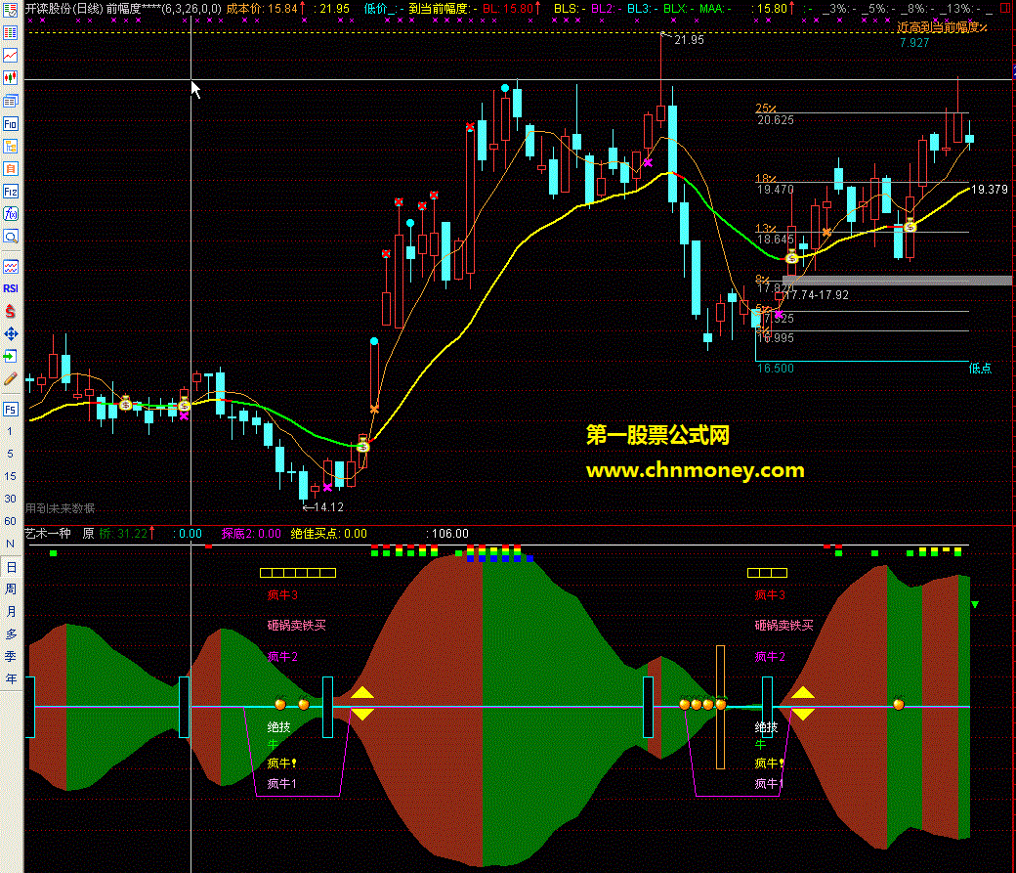Screen dimensions: 1016x873
Task: Click the F12 trading icon
Action: coord(11,192)
